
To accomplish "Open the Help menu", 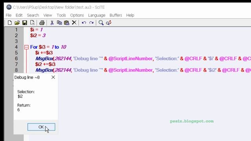I will [130, 15].
